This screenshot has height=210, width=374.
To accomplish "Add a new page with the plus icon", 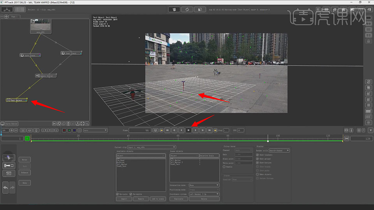I will tap(6, 17).
